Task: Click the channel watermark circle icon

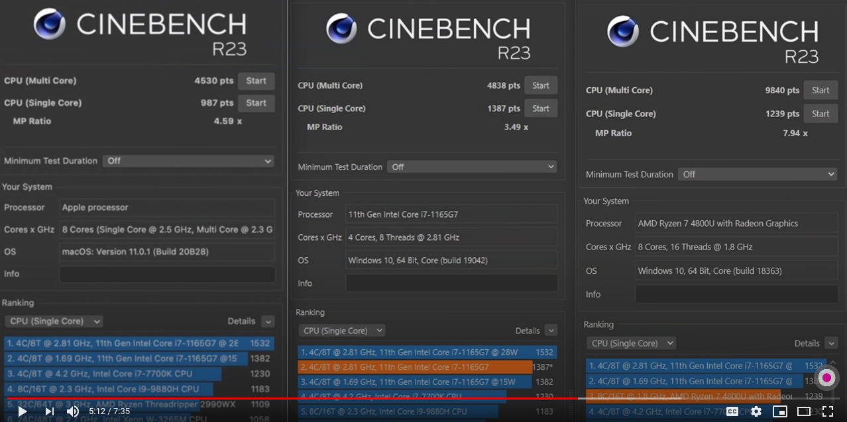Action: coord(826,378)
